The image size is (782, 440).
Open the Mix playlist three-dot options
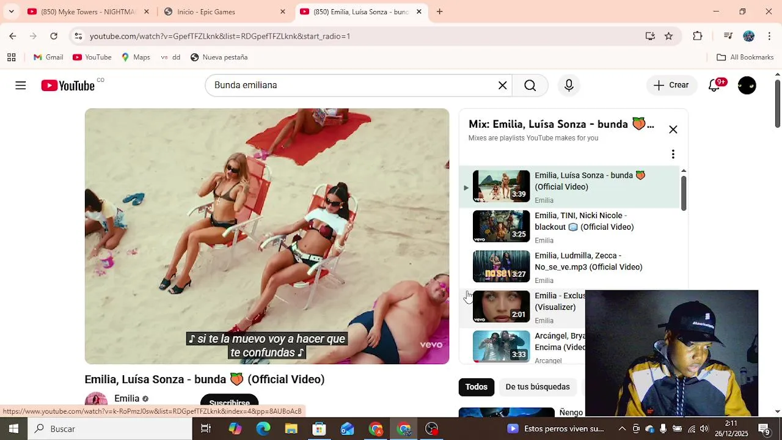pyautogui.click(x=673, y=154)
